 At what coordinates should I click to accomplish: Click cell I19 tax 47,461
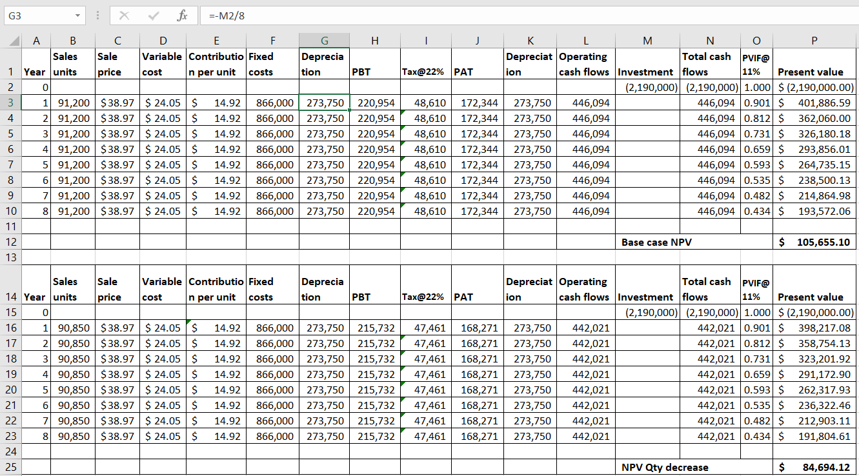425,374
